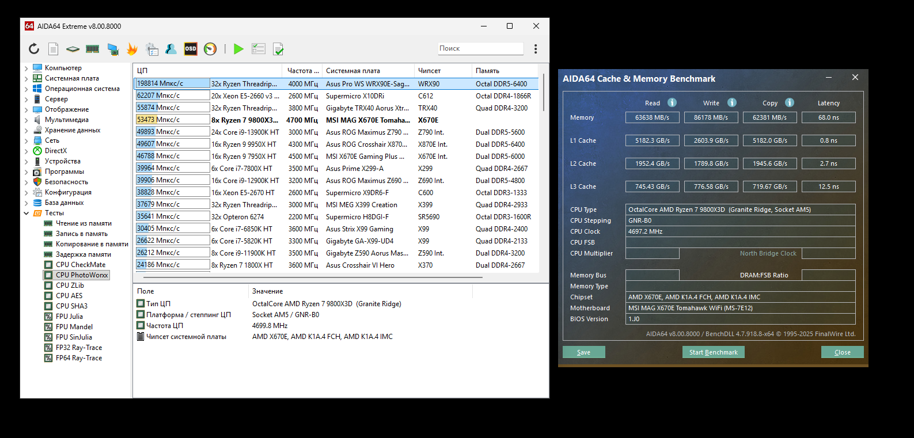
Task: Select the FPU Julia test
Action: (69, 317)
